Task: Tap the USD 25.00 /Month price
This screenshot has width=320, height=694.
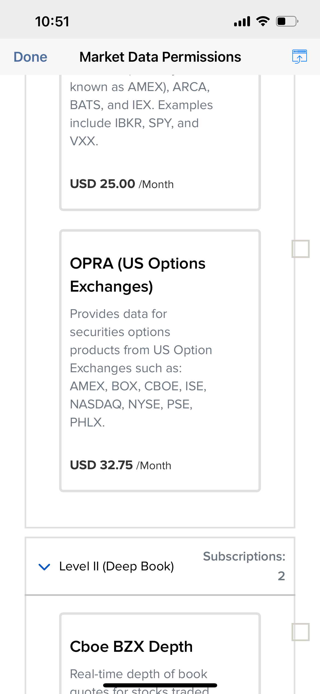Action: click(122, 184)
